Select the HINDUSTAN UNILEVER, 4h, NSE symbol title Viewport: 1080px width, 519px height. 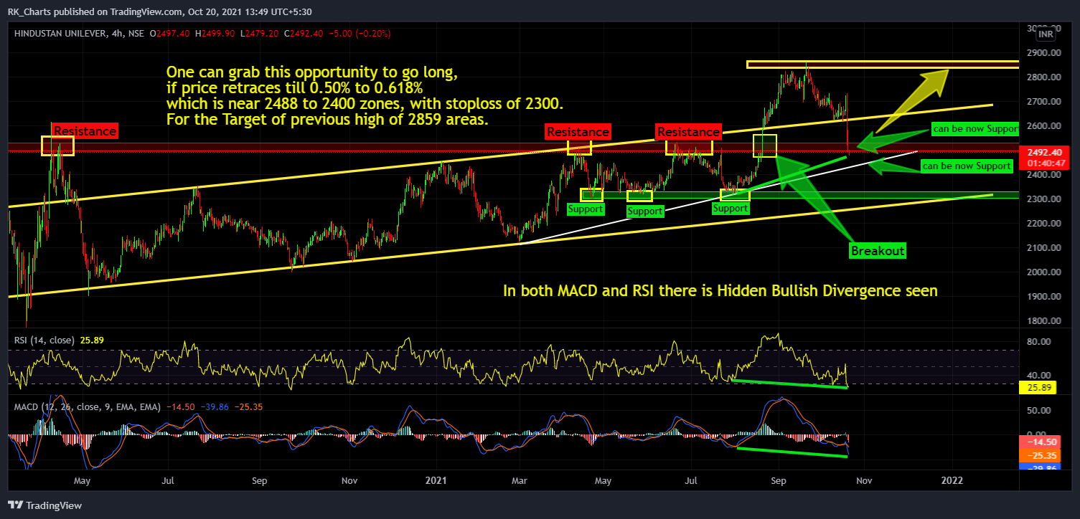(78, 34)
